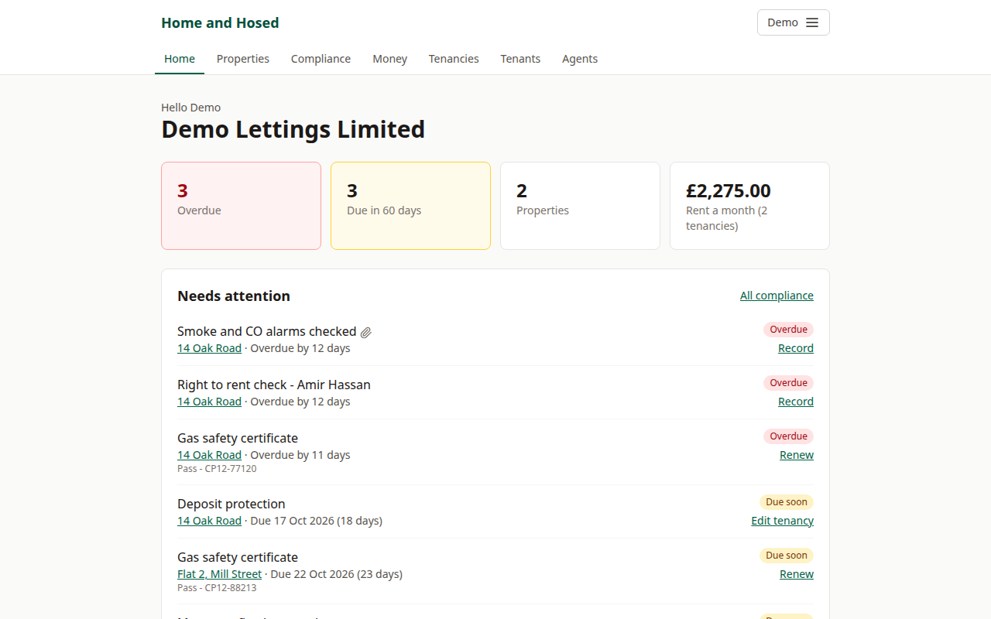
Task: Click Right to rent check - Amir Hassan
Action: point(274,385)
